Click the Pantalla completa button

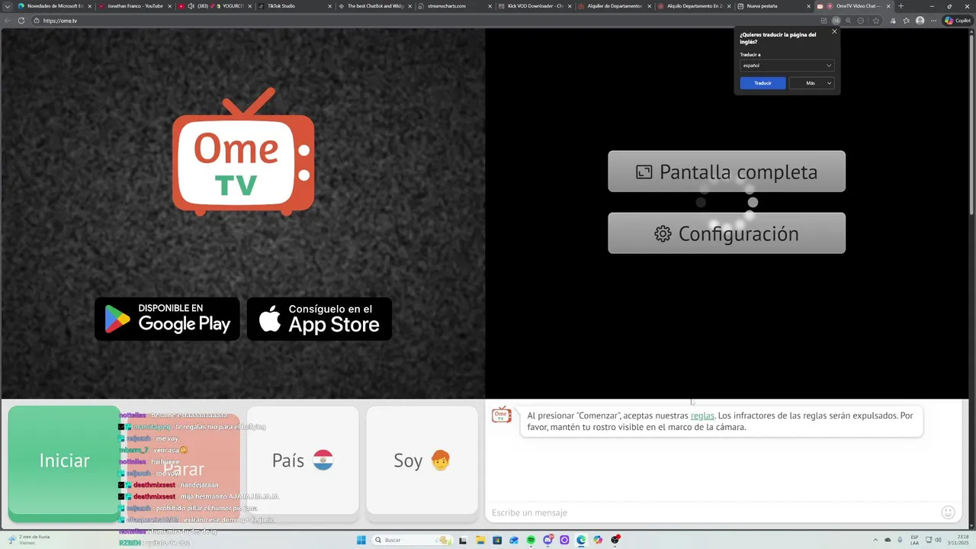(727, 172)
